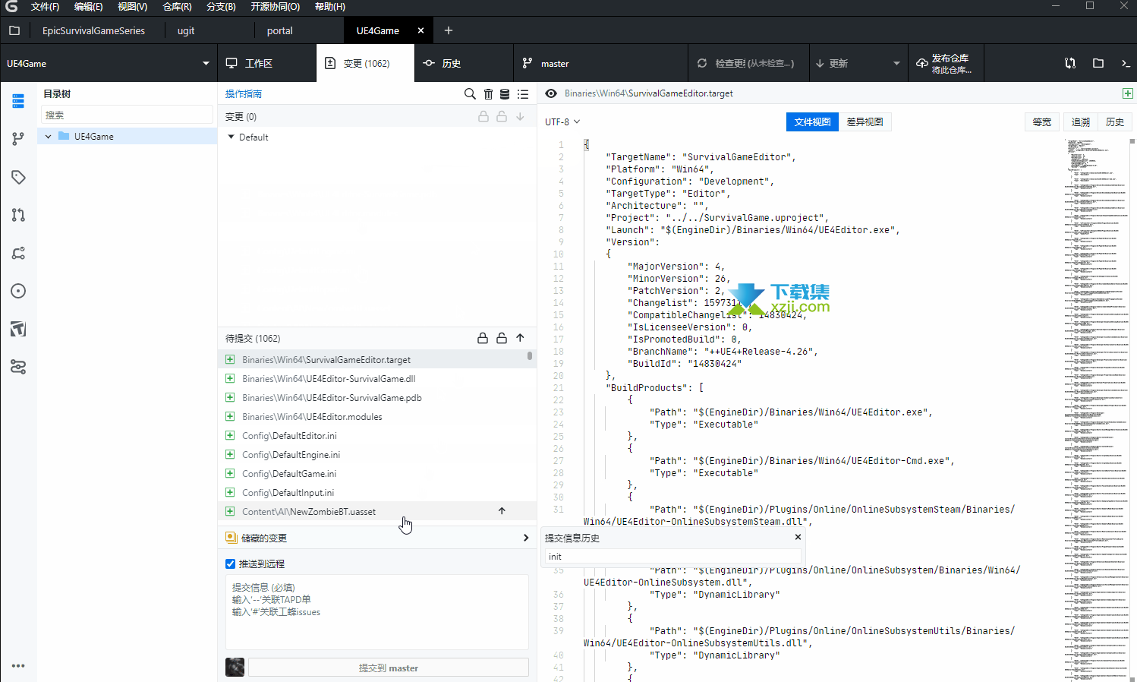Open the 仓库(R) menu

pos(177,7)
